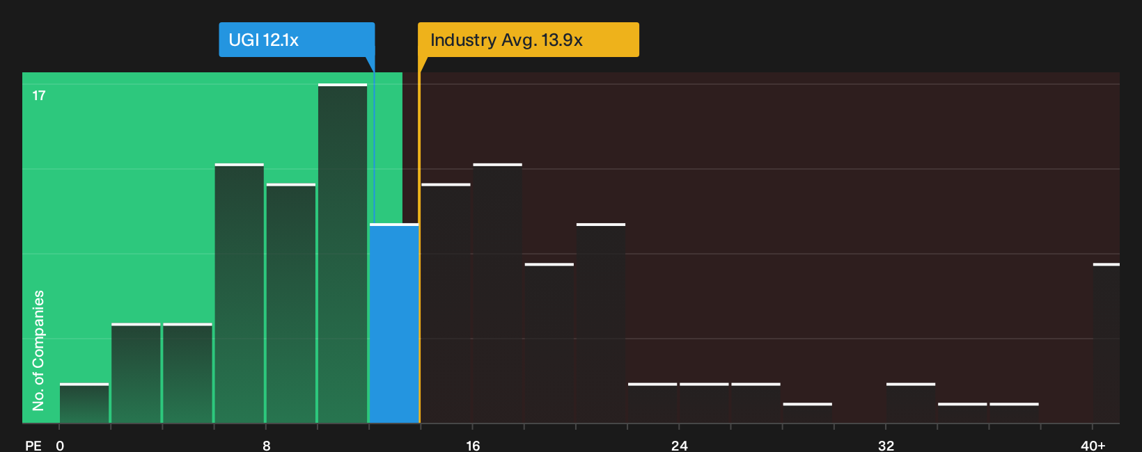
Task: Select the short bar starting at PE 24
Action: tap(704, 403)
